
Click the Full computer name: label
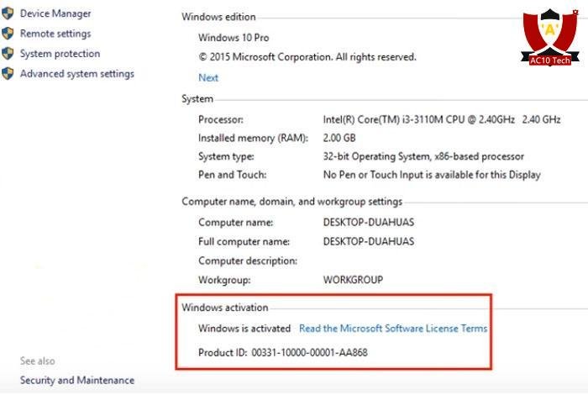pyautogui.click(x=244, y=241)
